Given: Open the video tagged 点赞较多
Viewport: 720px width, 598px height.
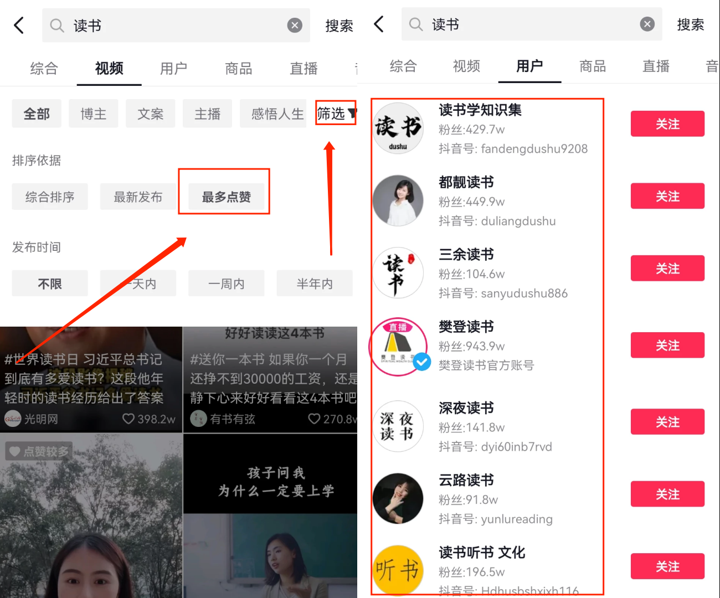Looking at the screenshot, I should (91, 516).
